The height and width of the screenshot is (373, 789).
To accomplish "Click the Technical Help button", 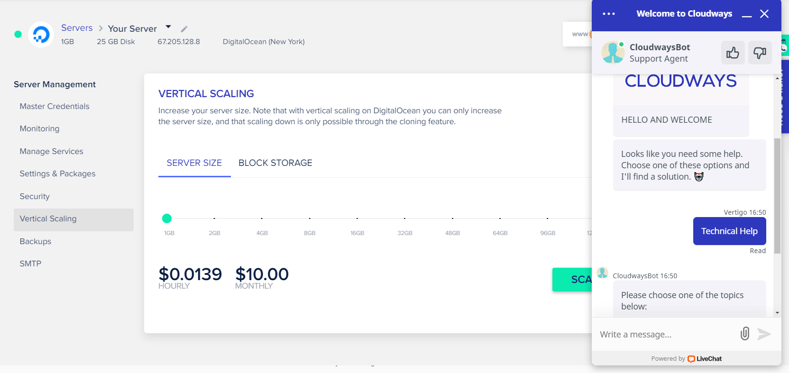I will pos(729,231).
